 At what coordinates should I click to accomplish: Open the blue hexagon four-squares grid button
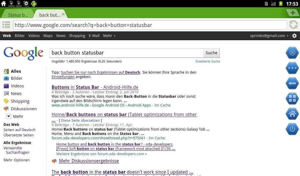[292, 99]
